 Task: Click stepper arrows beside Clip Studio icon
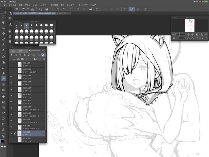click(28, 9)
